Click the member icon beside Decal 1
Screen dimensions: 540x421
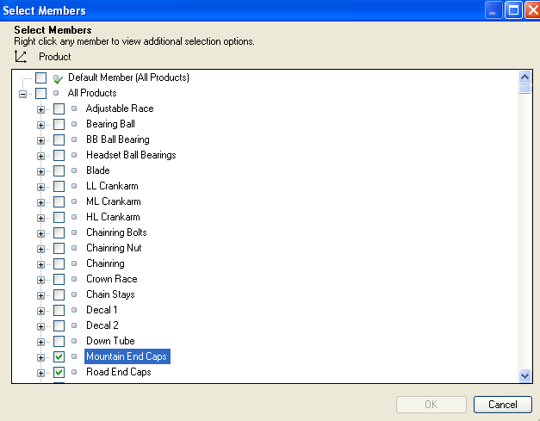[x=74, y=310]
